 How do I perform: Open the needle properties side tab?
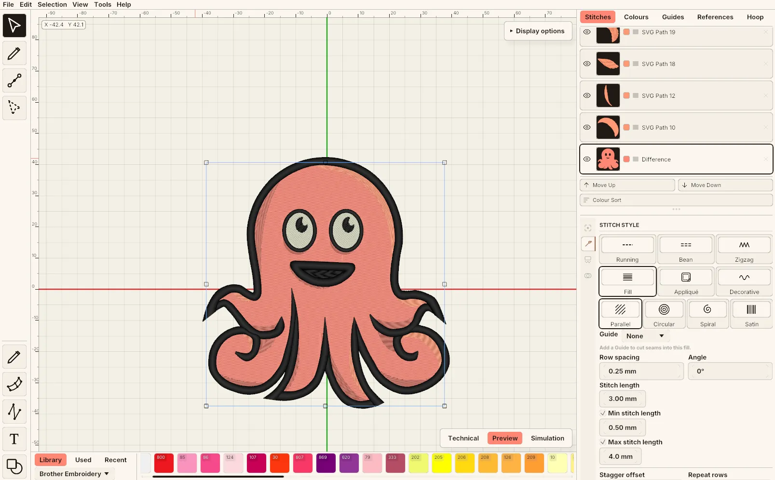pyautogui.click(x=588, y=244)
